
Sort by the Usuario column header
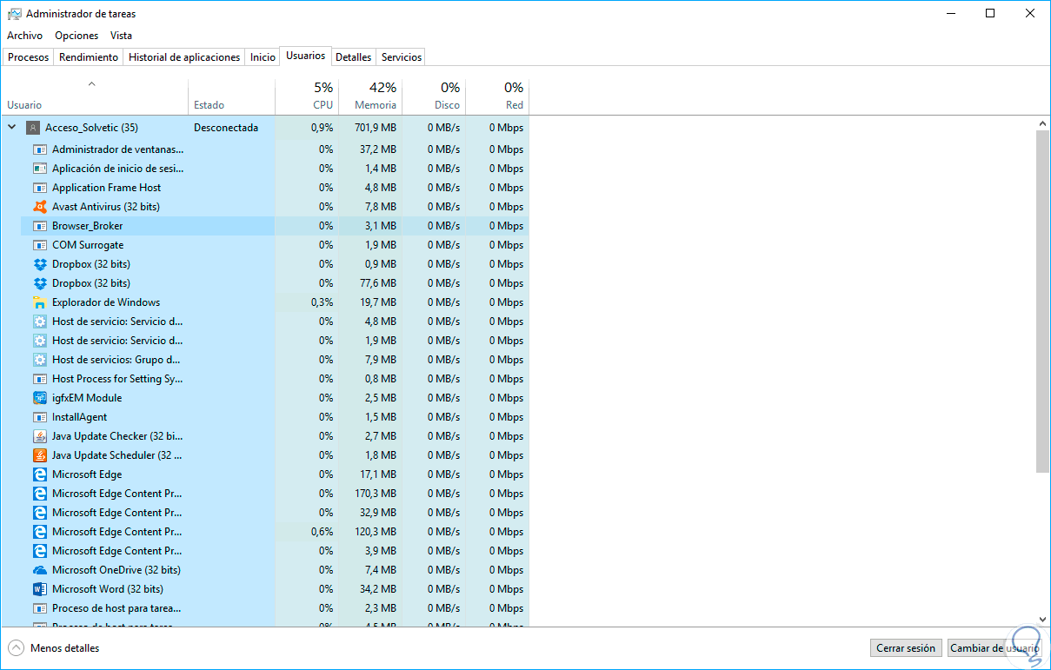click(x=94, y=96)
